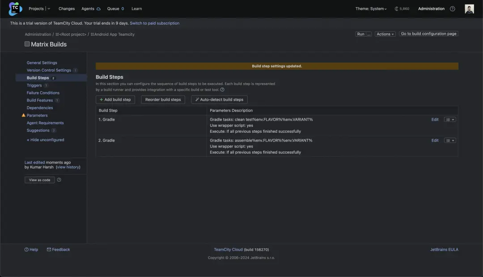Open the Actions dropdown menu

coord(385,34)
